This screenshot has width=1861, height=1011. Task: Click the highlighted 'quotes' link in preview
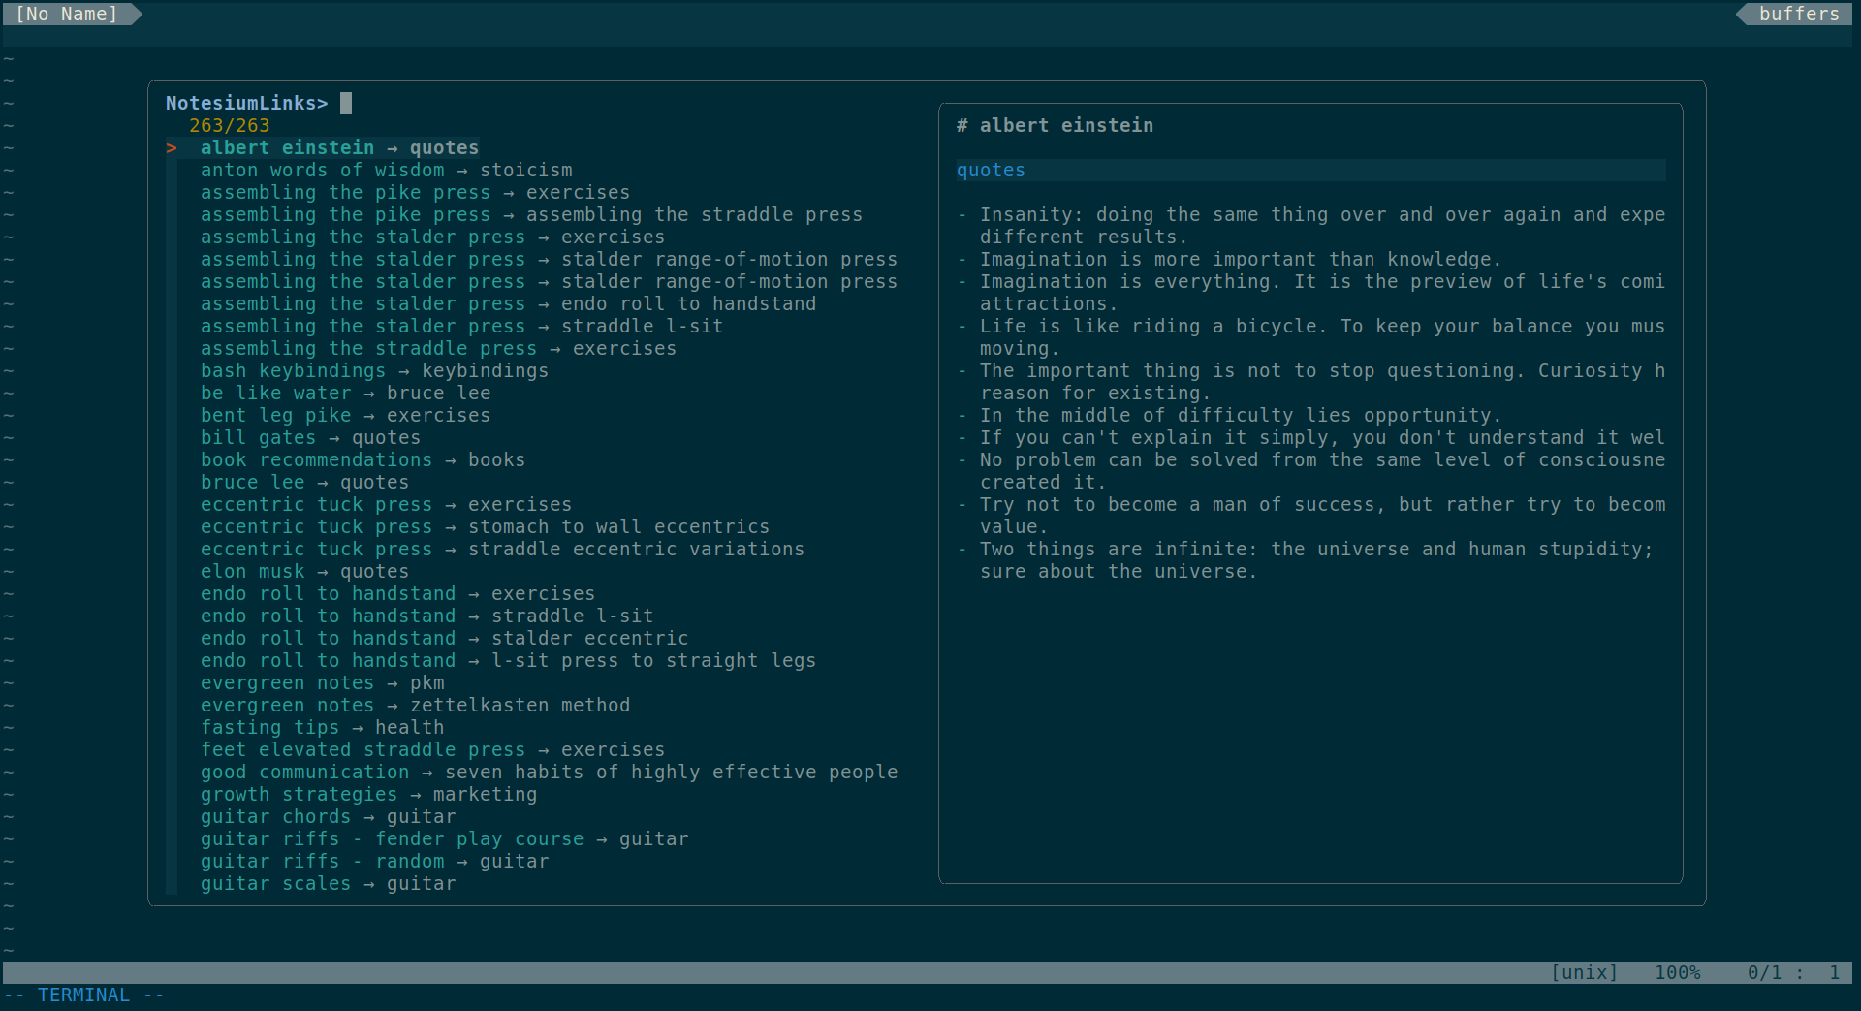[x=991, y=170]
